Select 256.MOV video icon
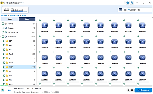The height and width of the screenshot is (94, 153). 142,25
